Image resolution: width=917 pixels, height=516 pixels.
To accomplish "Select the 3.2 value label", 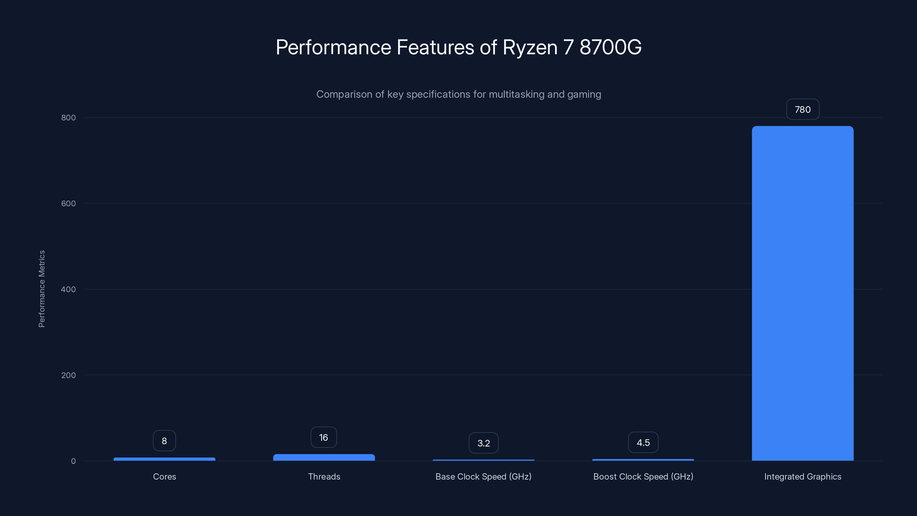I will [483, 443].
